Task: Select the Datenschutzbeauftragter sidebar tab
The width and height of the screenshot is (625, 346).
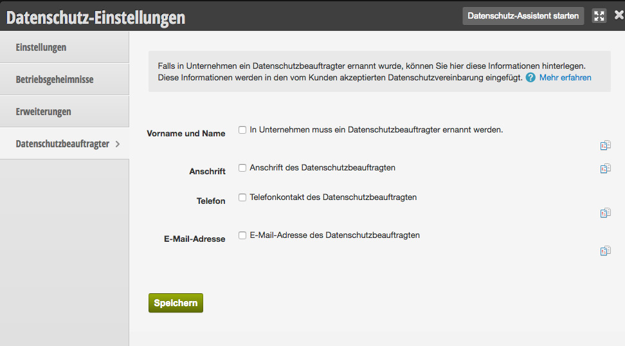Action: coord(64,143)
